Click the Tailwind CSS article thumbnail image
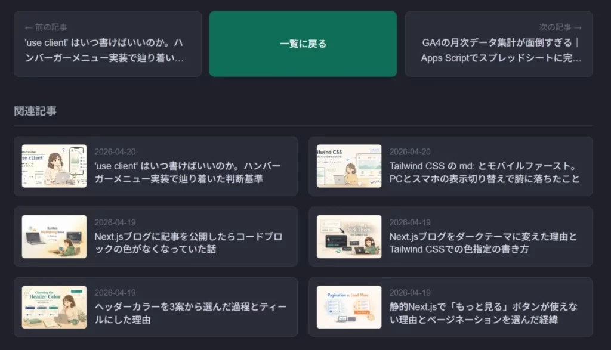This screenshot has width=611, height=350. click(348, 166)
